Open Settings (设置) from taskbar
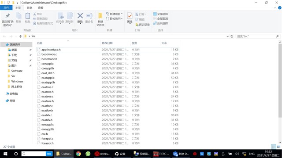Image resolution: width=282 pixels, height=158 pixels. 120,154
